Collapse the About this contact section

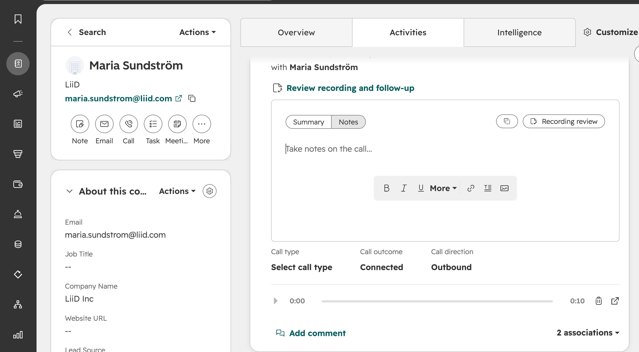pos(69,191)
